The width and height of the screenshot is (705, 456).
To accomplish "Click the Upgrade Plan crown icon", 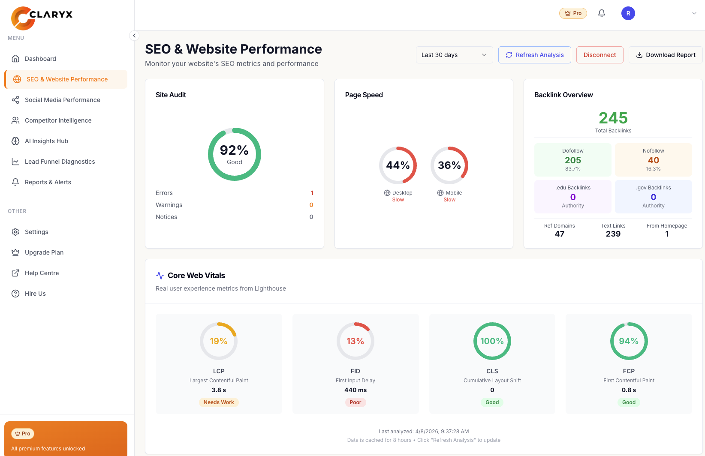I will coord(15,252).
